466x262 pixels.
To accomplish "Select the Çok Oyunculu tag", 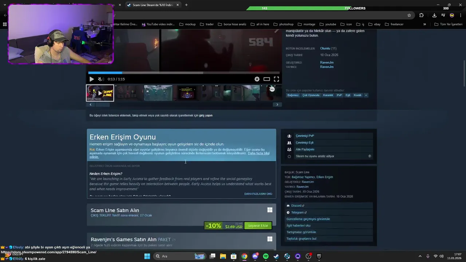I will click(x=311, y=95).
